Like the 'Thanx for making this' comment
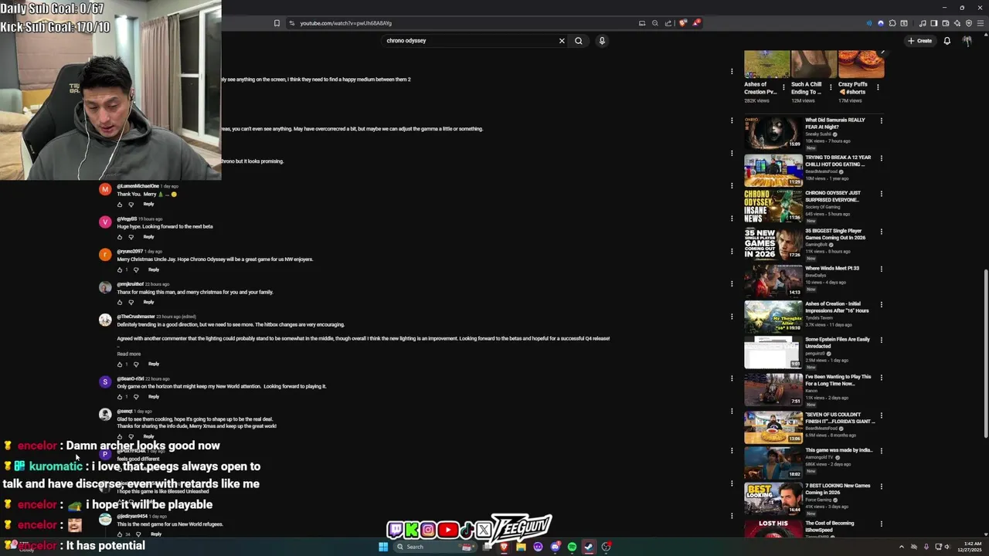 click(x=120, y=303)
